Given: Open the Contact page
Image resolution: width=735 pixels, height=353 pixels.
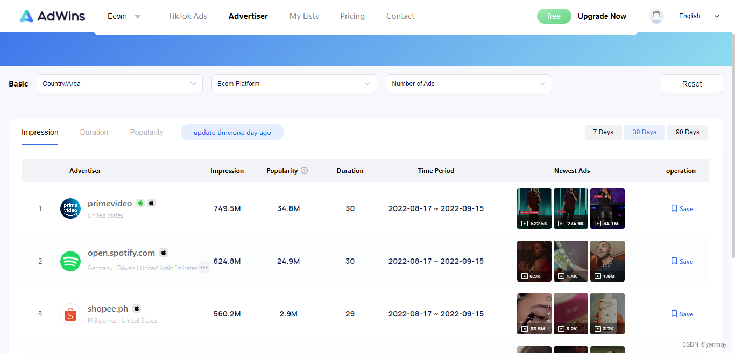Looking at the screenshot, I should pyautogui.click(x=400, y=16).
